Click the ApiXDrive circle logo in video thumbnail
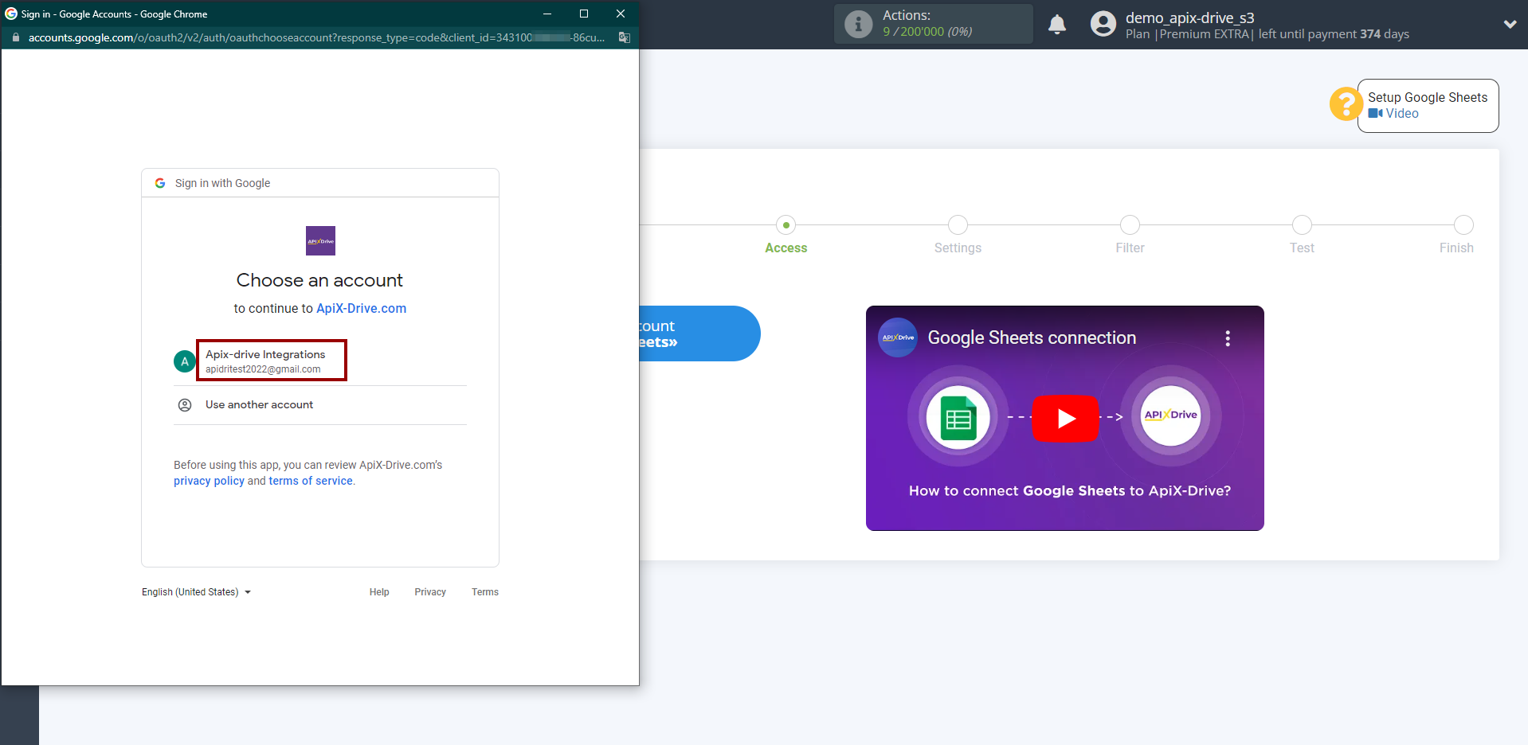 tap(1170, 415)
